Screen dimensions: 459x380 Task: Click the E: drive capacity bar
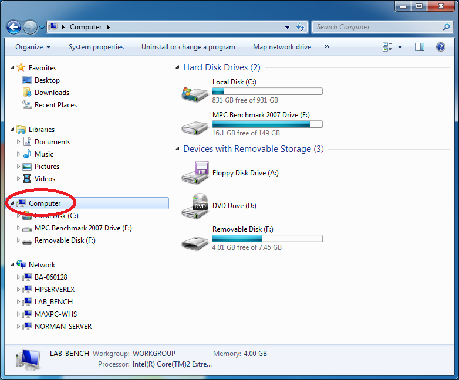point(267,124)
